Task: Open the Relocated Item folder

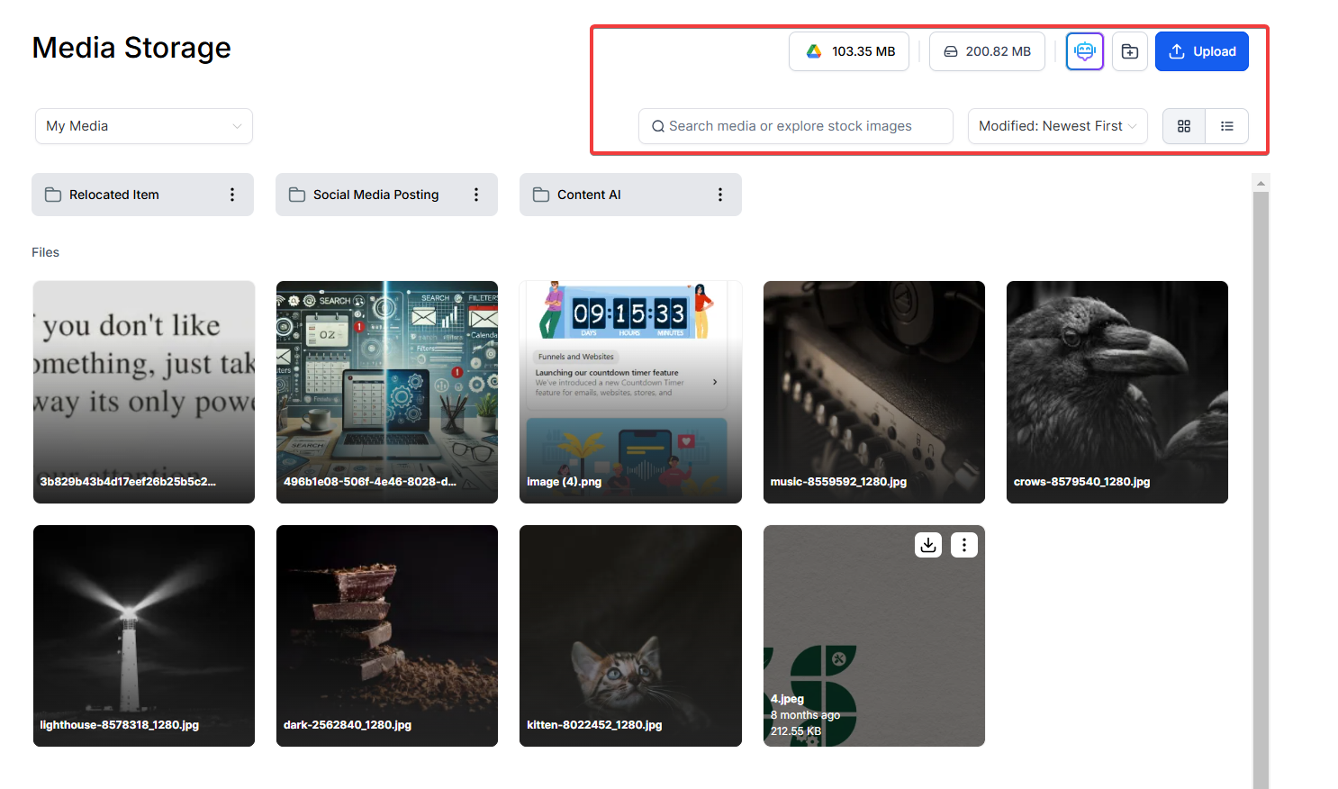Action: tap(142, 195)
